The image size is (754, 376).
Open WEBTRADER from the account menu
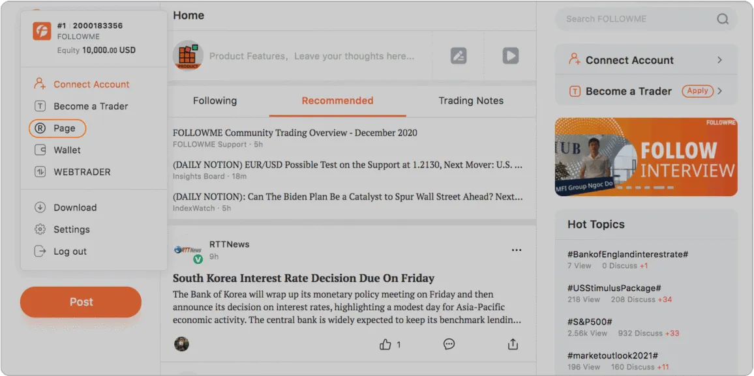(82, 172)
